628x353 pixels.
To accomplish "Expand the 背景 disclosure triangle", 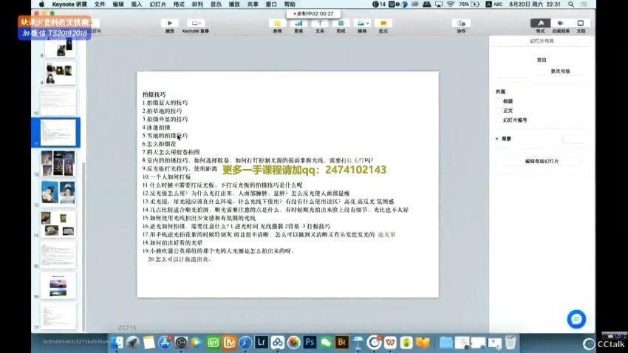I will 497,139.
